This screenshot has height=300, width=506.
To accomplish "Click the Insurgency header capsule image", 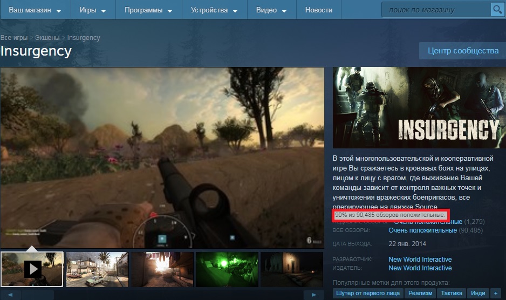I will (x=419, y=107).
